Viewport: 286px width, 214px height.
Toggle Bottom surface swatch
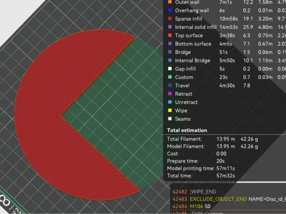tap(170, 44)
